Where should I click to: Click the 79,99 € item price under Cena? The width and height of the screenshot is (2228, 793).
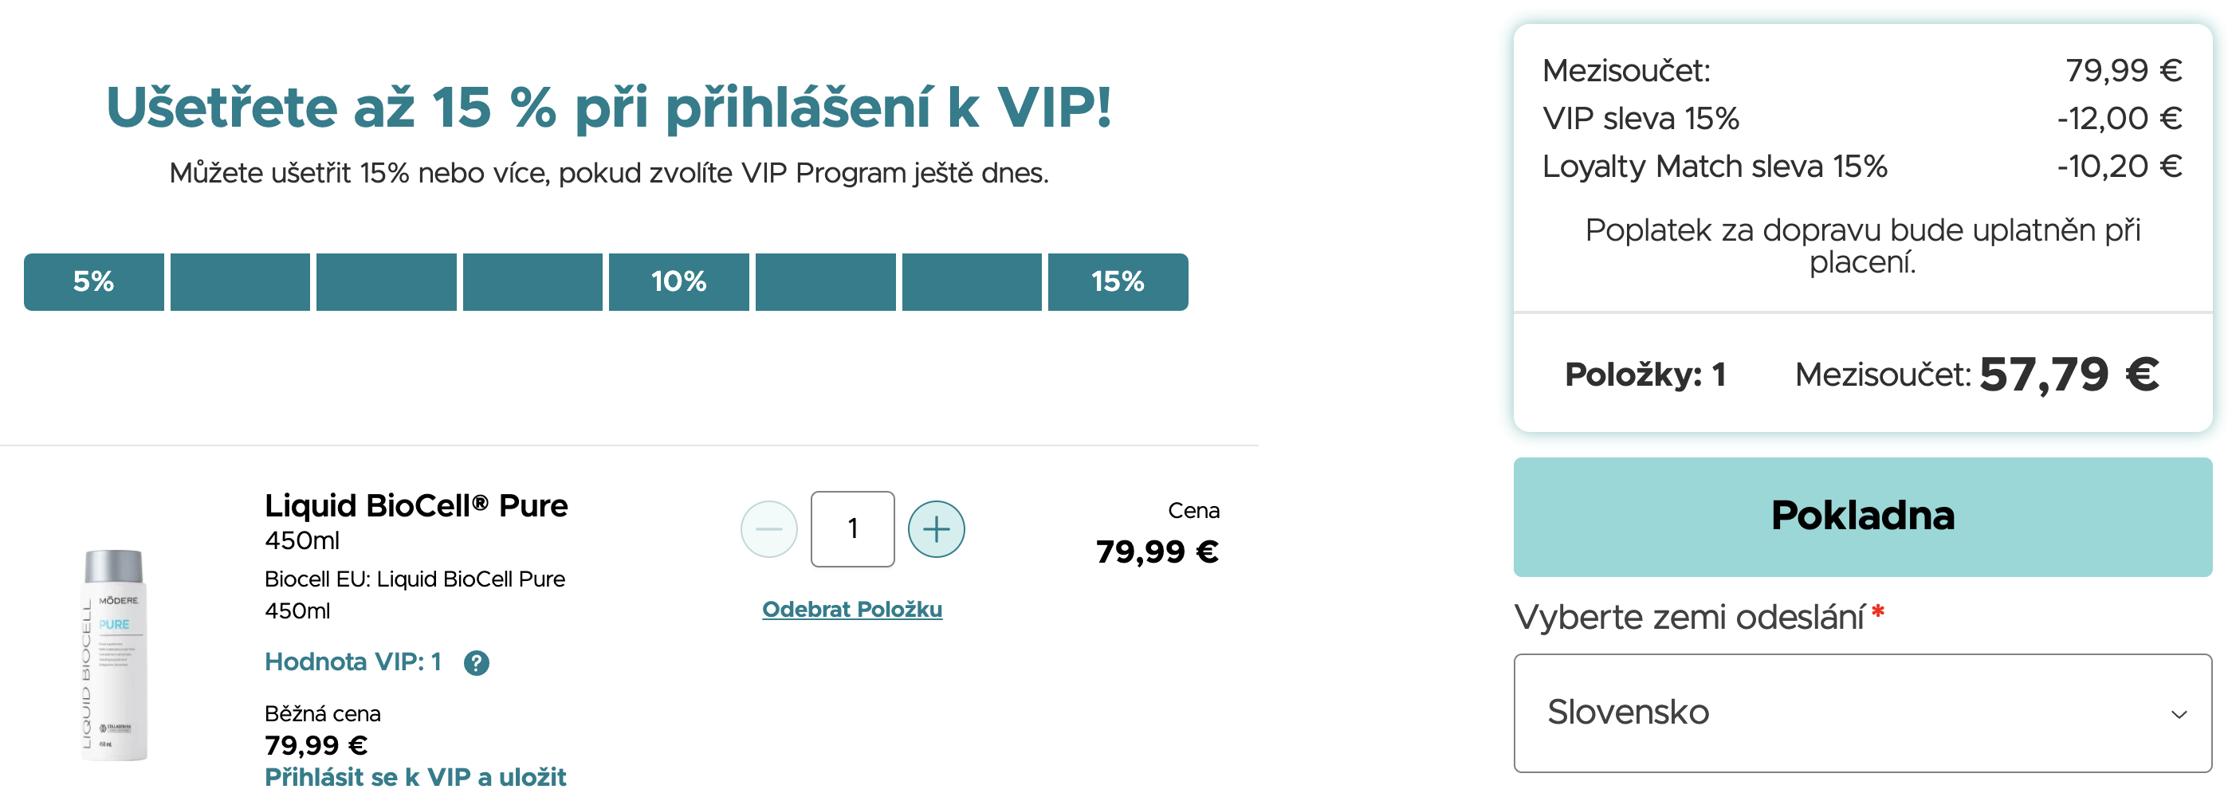[x=1157, y=551]
